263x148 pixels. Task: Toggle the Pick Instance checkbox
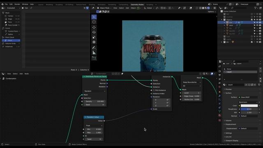coord(154,90)
